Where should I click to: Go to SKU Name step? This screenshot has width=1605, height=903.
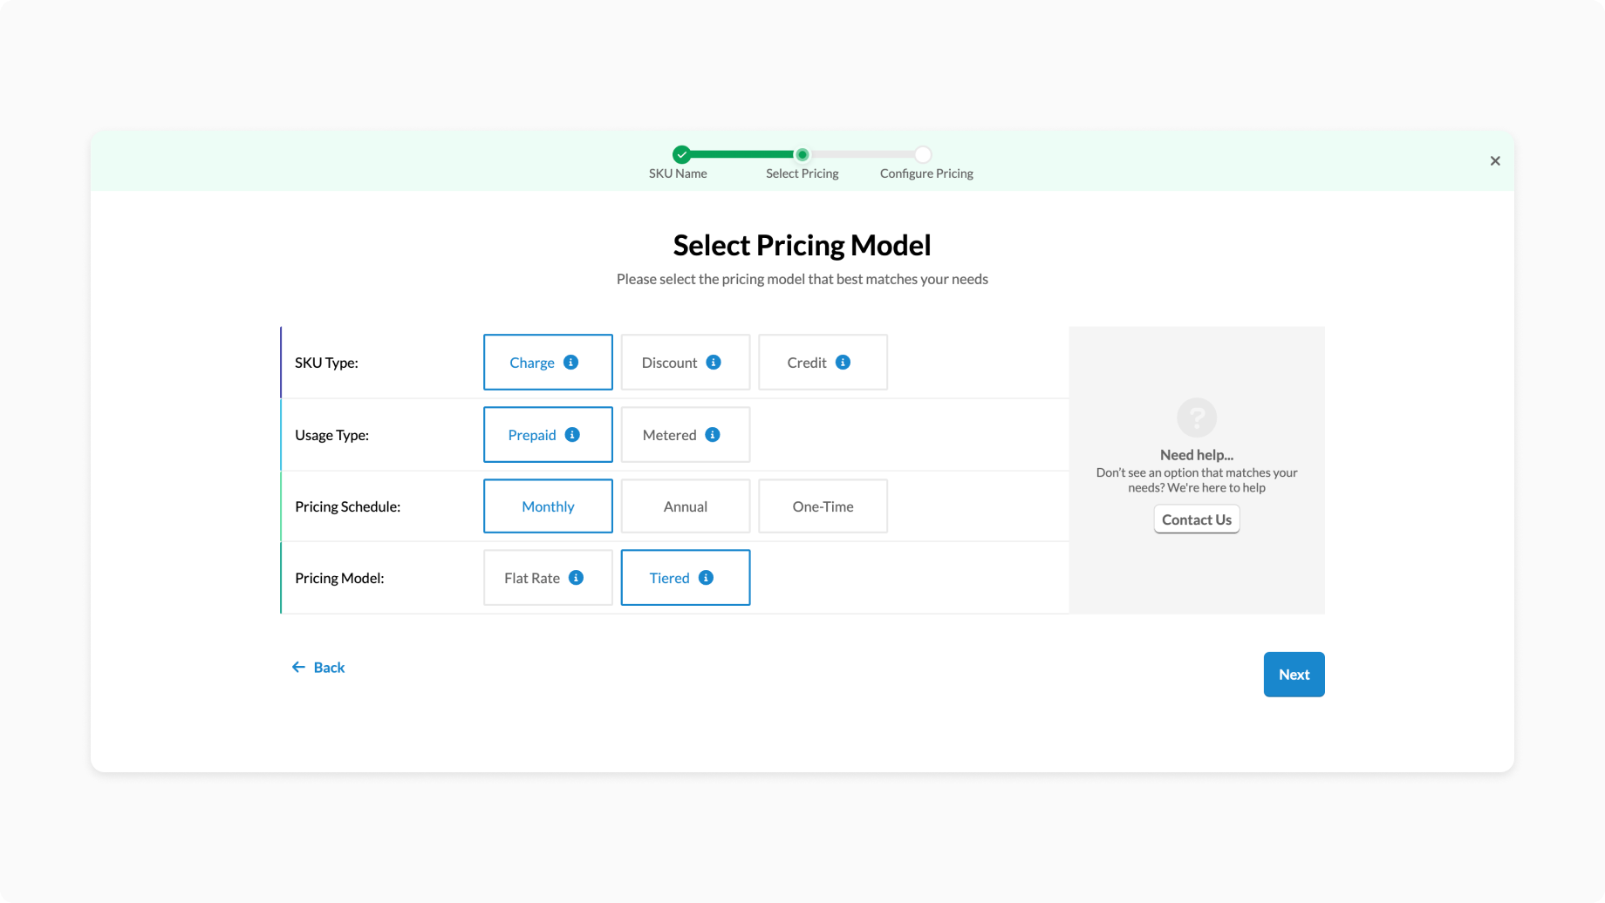681,155
